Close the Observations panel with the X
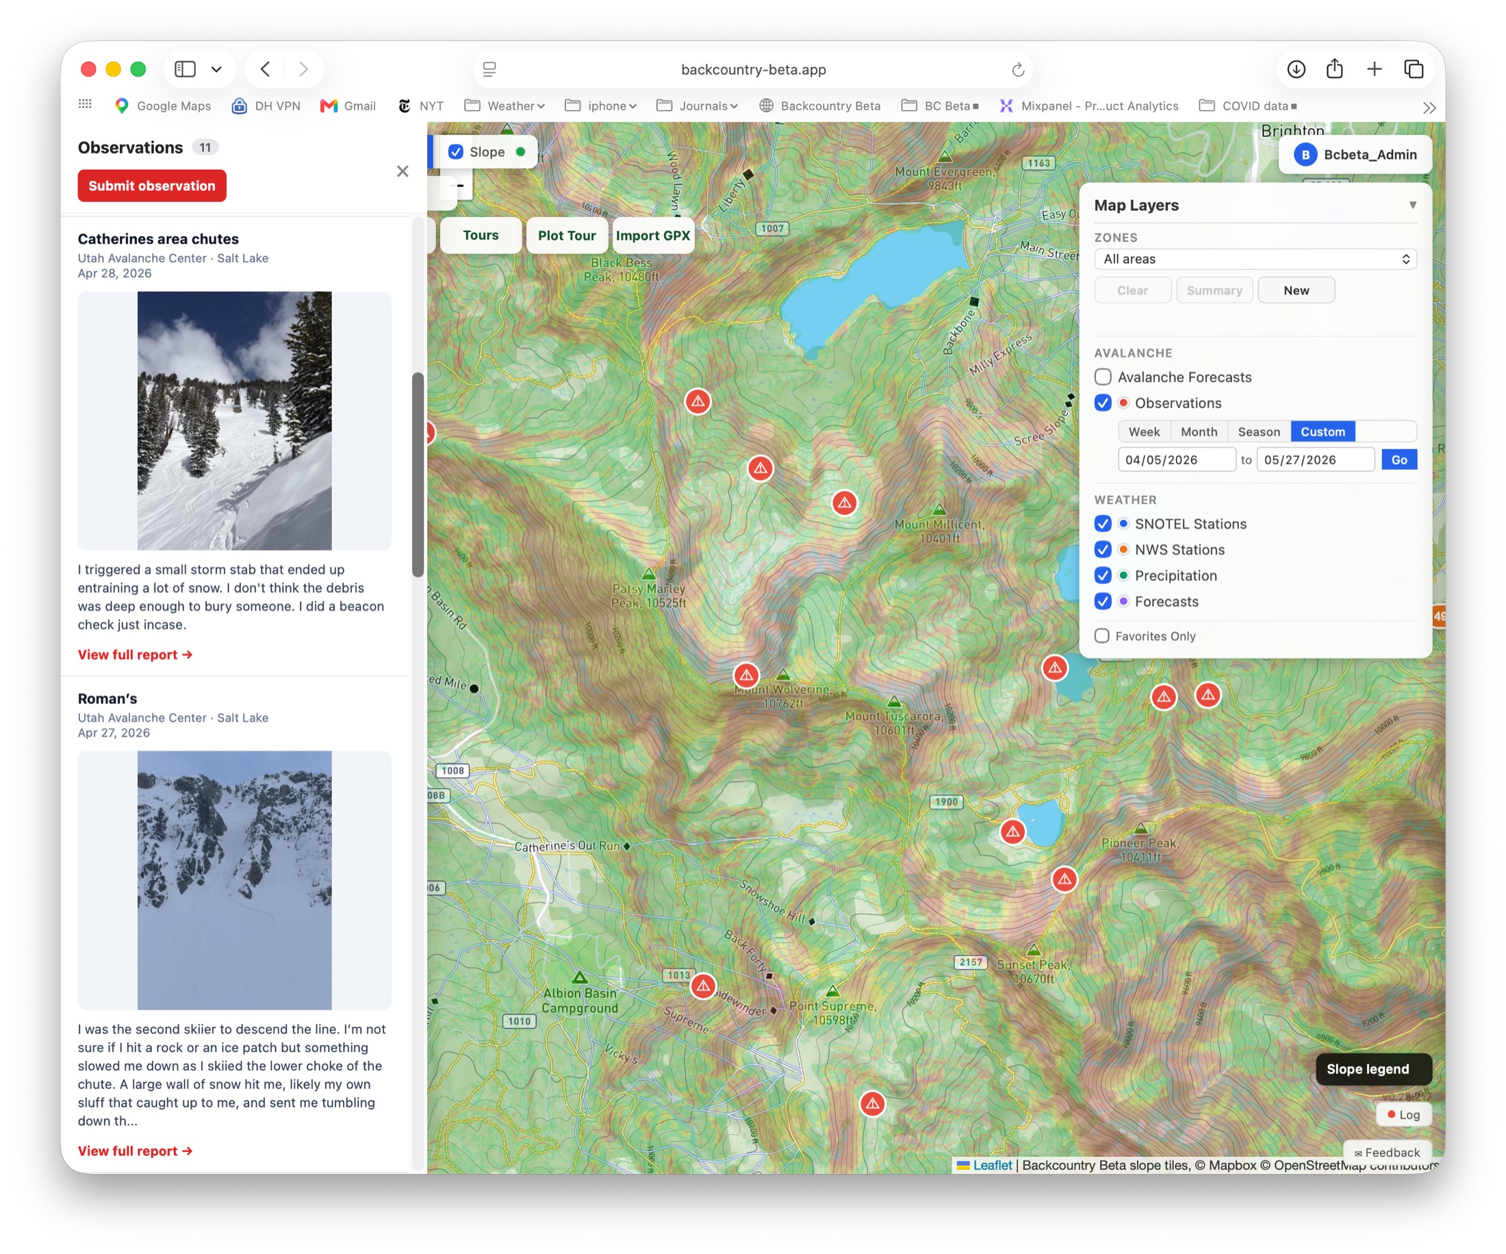 pyautogui.click(x=403, y=171)
